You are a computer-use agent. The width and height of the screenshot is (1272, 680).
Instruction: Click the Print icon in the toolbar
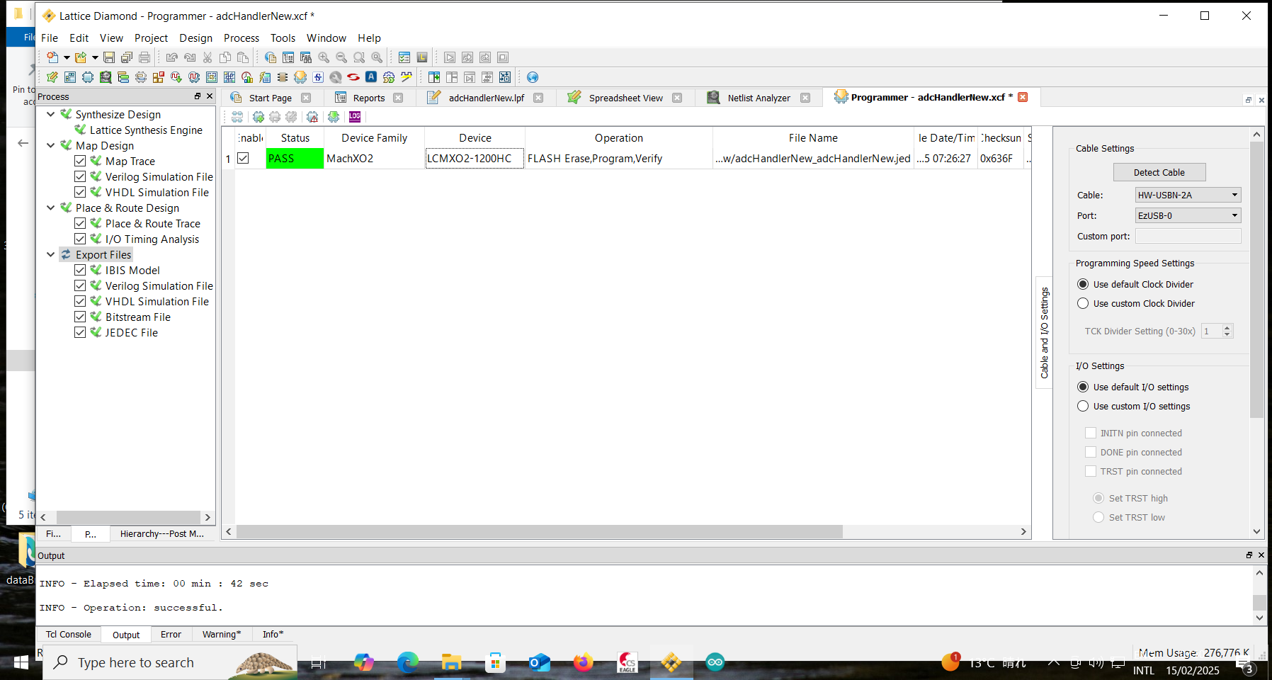coord(144,57)
